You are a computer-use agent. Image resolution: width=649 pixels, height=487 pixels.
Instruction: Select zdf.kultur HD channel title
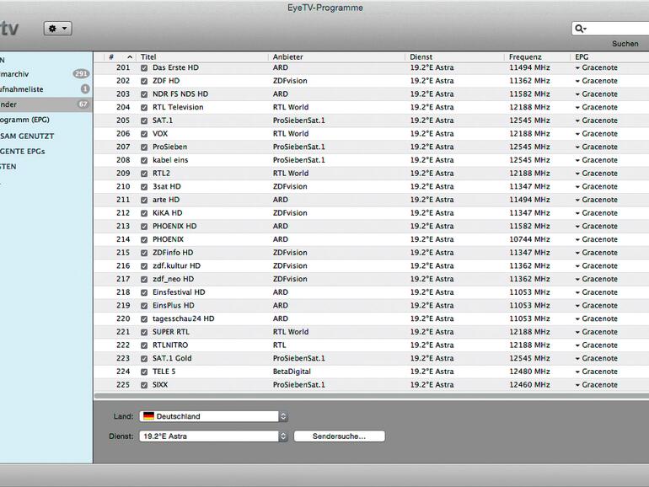click(x=176, y=265)
